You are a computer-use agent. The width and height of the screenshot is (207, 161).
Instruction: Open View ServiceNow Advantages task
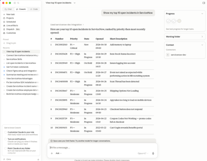pos(21,79)
